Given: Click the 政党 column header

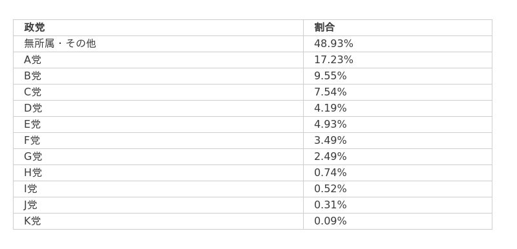Looking at the screenshot, I should coord(34,28).
